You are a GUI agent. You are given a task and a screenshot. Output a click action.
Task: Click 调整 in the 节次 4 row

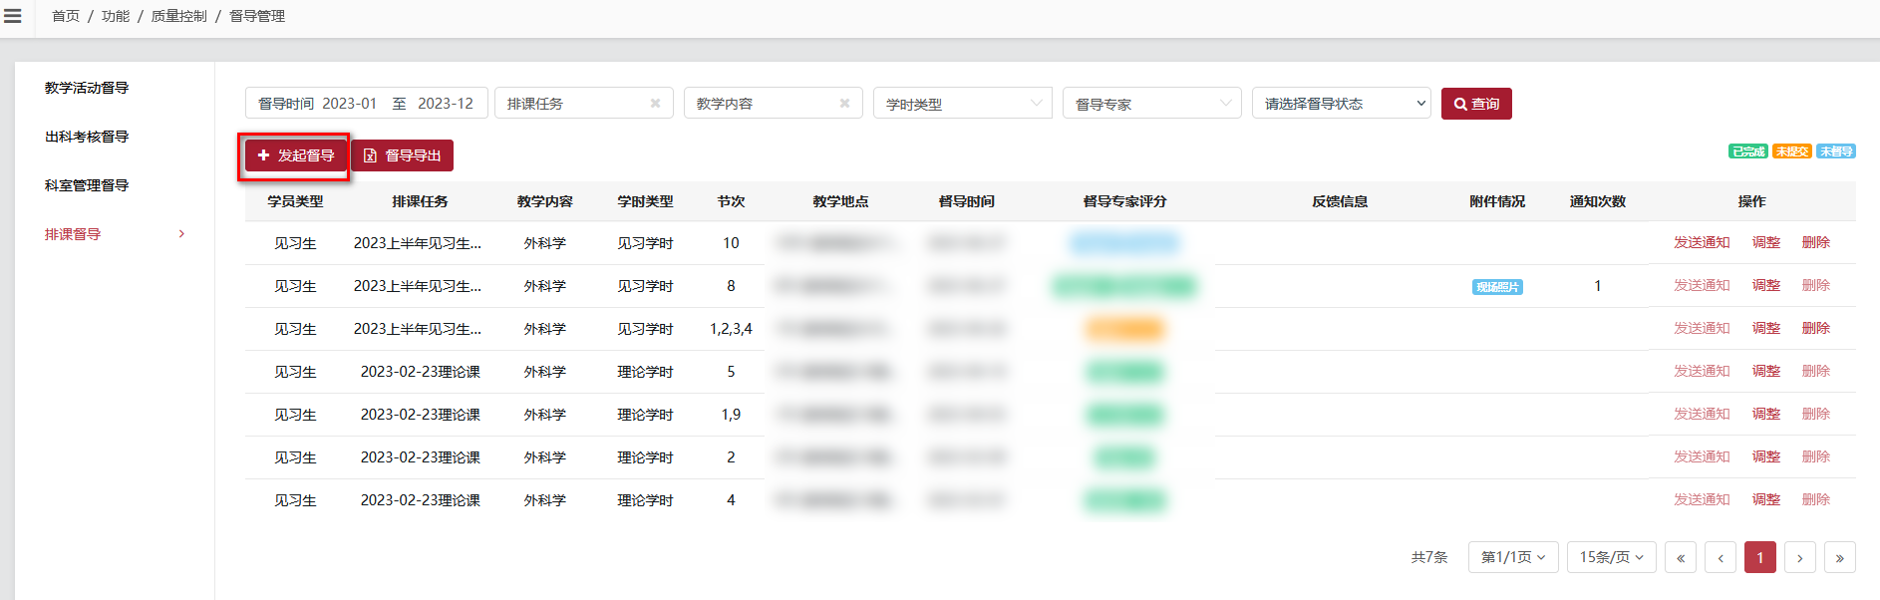click(1766, 499)
